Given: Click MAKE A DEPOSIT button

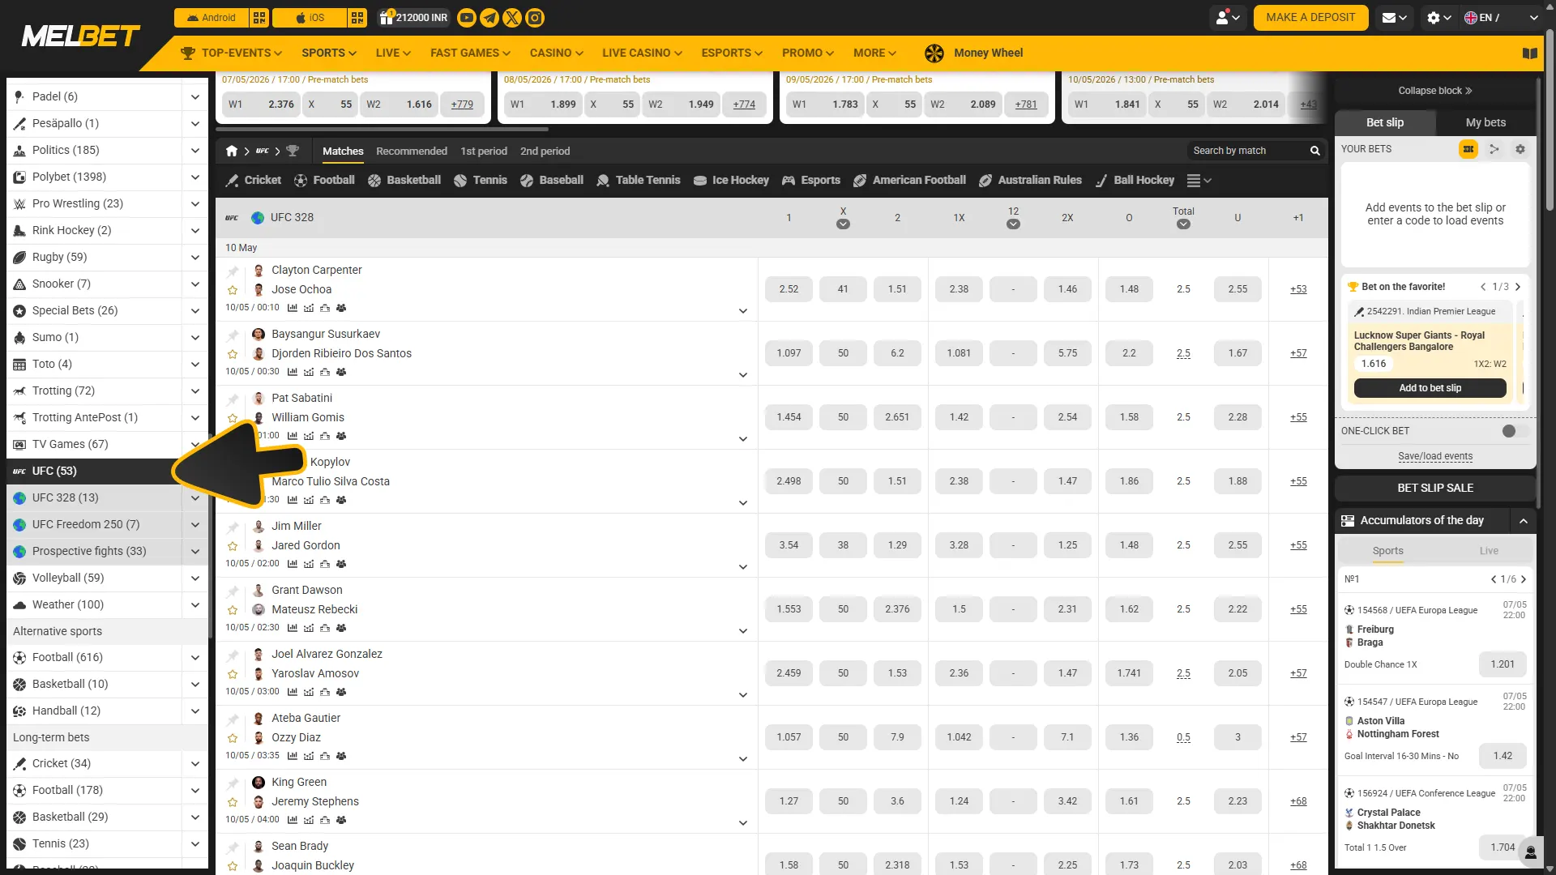Looking at the screenshot, I should pyautogui.click(x=1310, y=18).
